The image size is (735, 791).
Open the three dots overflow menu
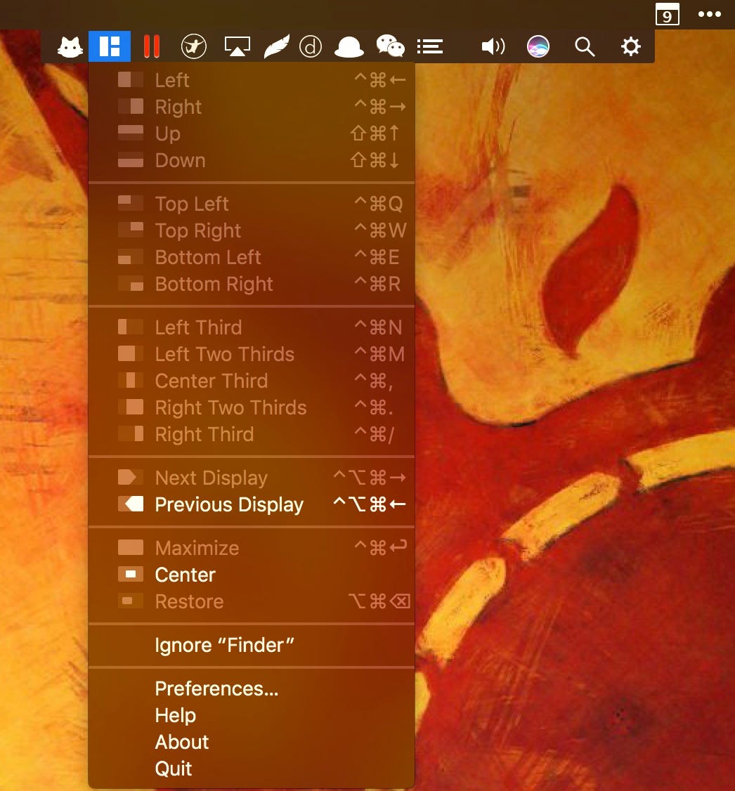pyautogui.click(x=709, y=14)
